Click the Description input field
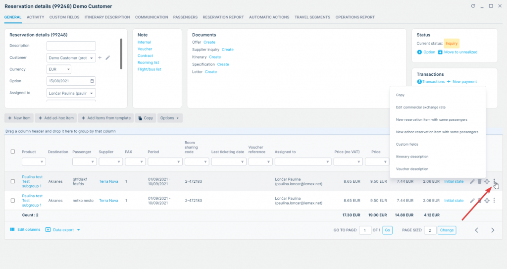Viewport: 507px width, 269px height. click(71, 46)
